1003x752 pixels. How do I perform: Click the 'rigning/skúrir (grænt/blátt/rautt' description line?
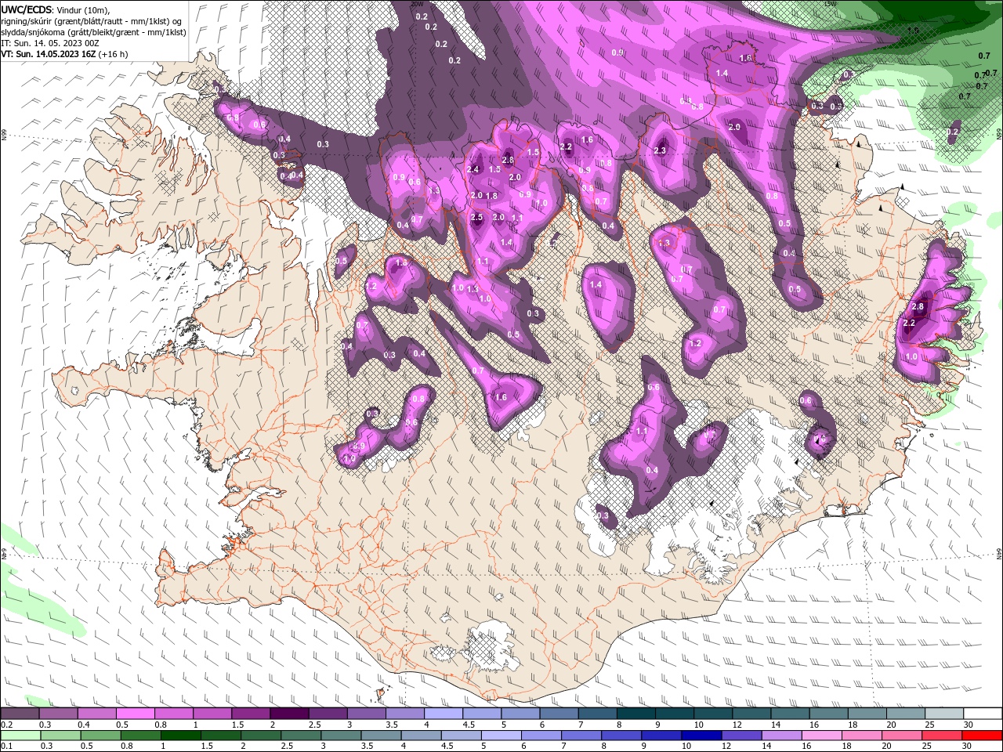92,21
